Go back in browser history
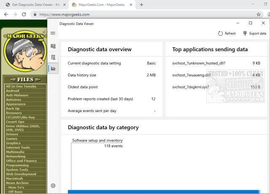Image resolution: width=270 pixels, height=194 pixels. pyautogui.click(x=6, y=14)
